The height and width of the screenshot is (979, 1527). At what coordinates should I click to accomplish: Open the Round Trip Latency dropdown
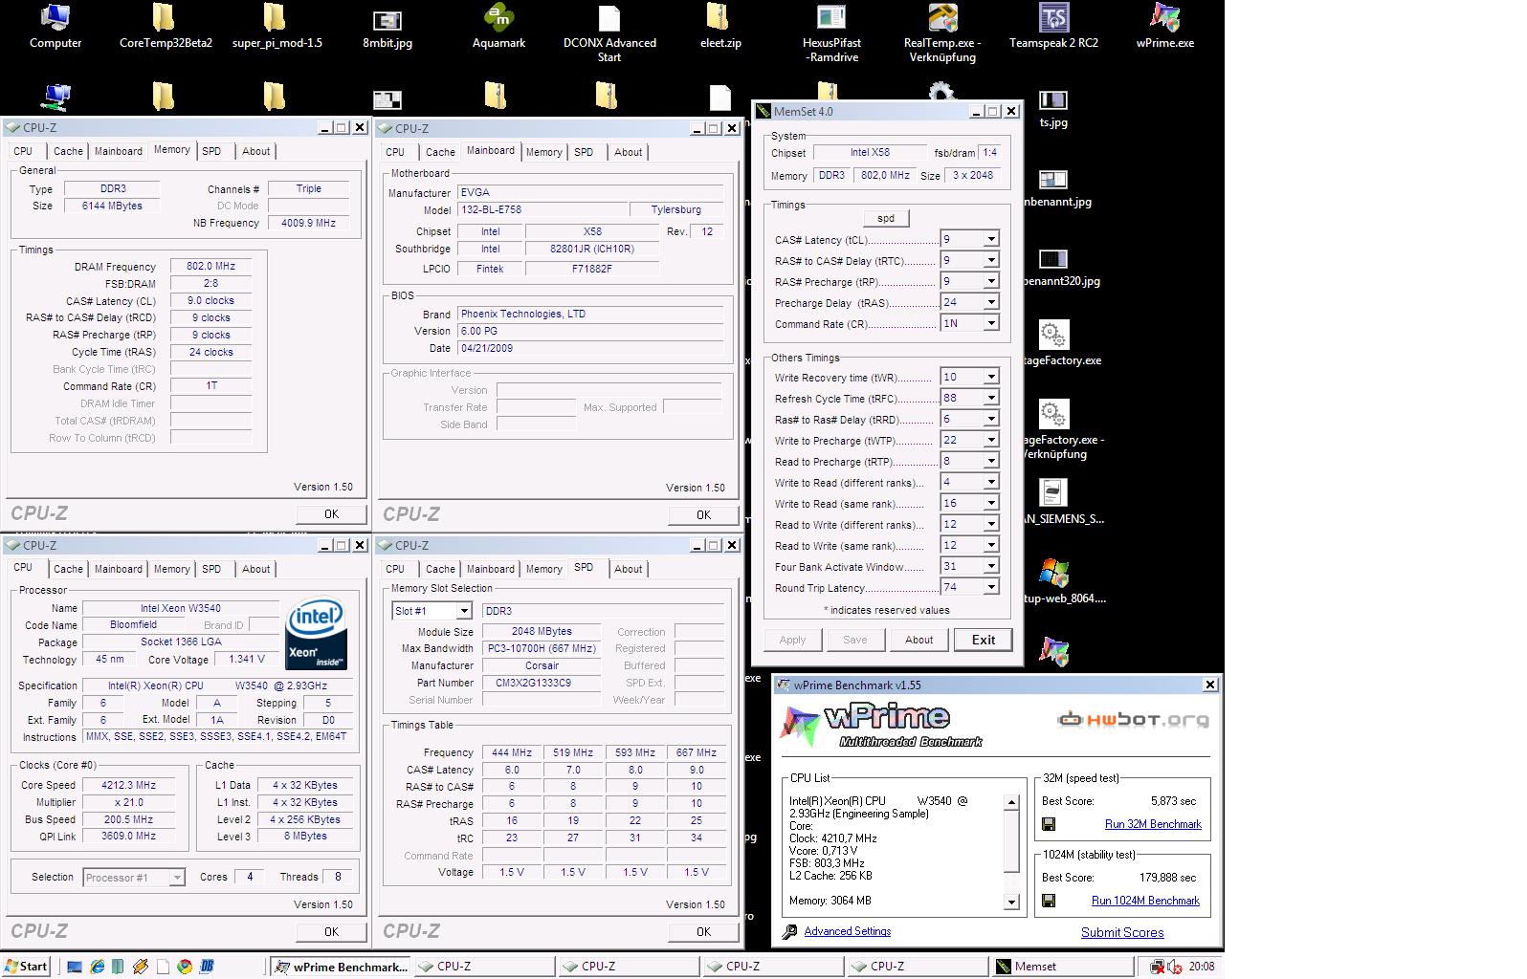[991, 587]
